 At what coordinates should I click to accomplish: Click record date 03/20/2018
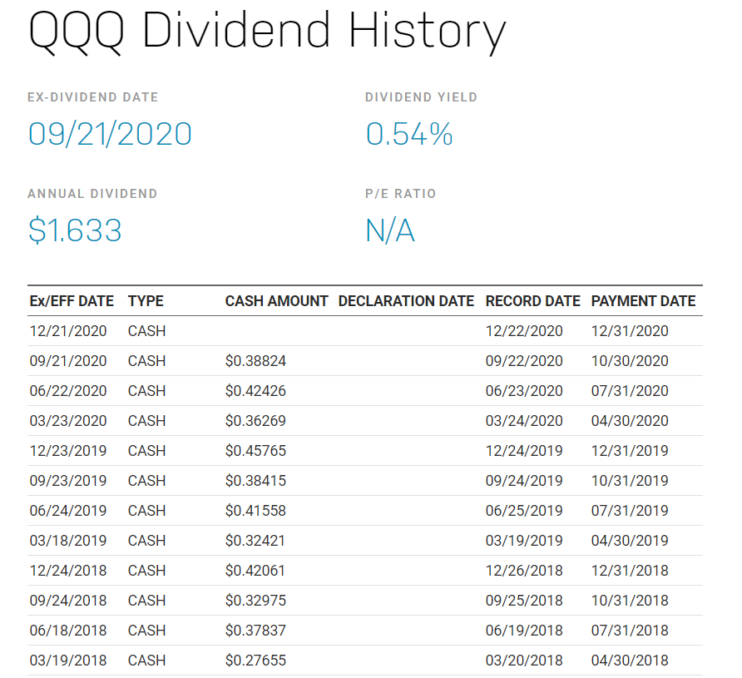(x=524, y=660)
